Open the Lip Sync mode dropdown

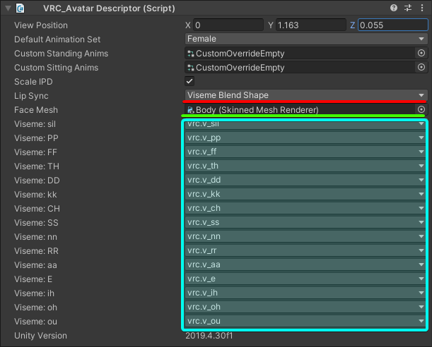[306, 95]
